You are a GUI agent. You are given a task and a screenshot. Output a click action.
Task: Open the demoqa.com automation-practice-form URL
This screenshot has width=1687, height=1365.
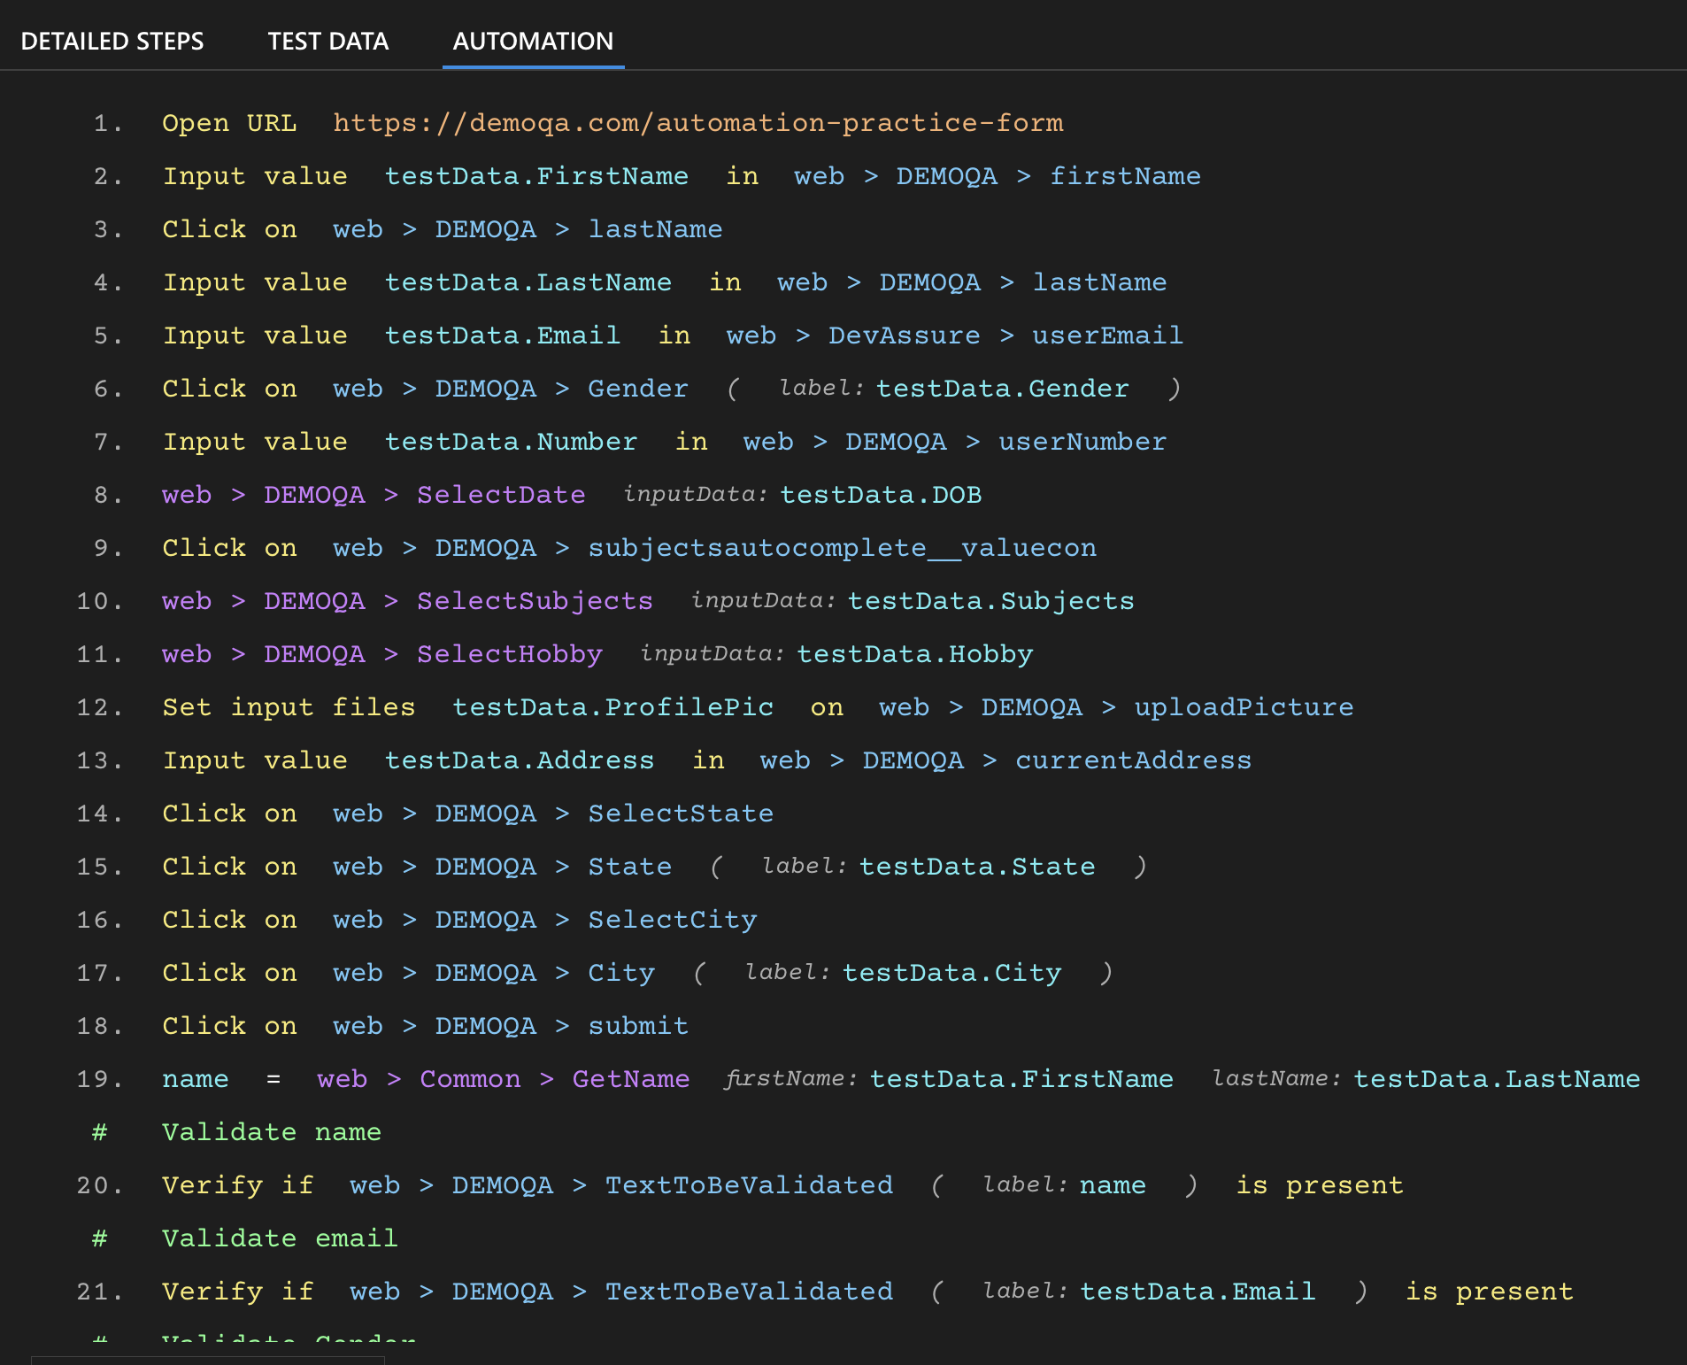click(697, 123)
